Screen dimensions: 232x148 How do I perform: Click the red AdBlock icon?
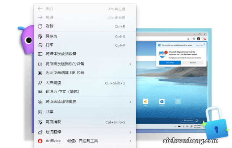coord(40,141)
